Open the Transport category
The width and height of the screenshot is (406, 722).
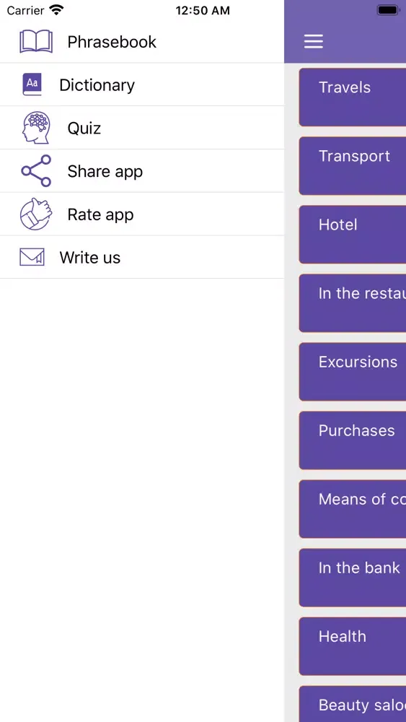(x=353, y=166)
